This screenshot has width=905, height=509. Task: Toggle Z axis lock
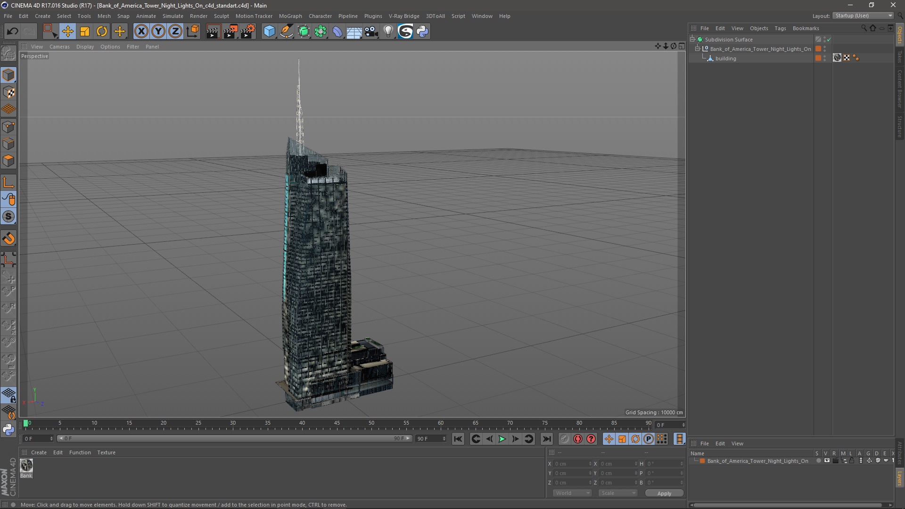(x=175, y=32)
